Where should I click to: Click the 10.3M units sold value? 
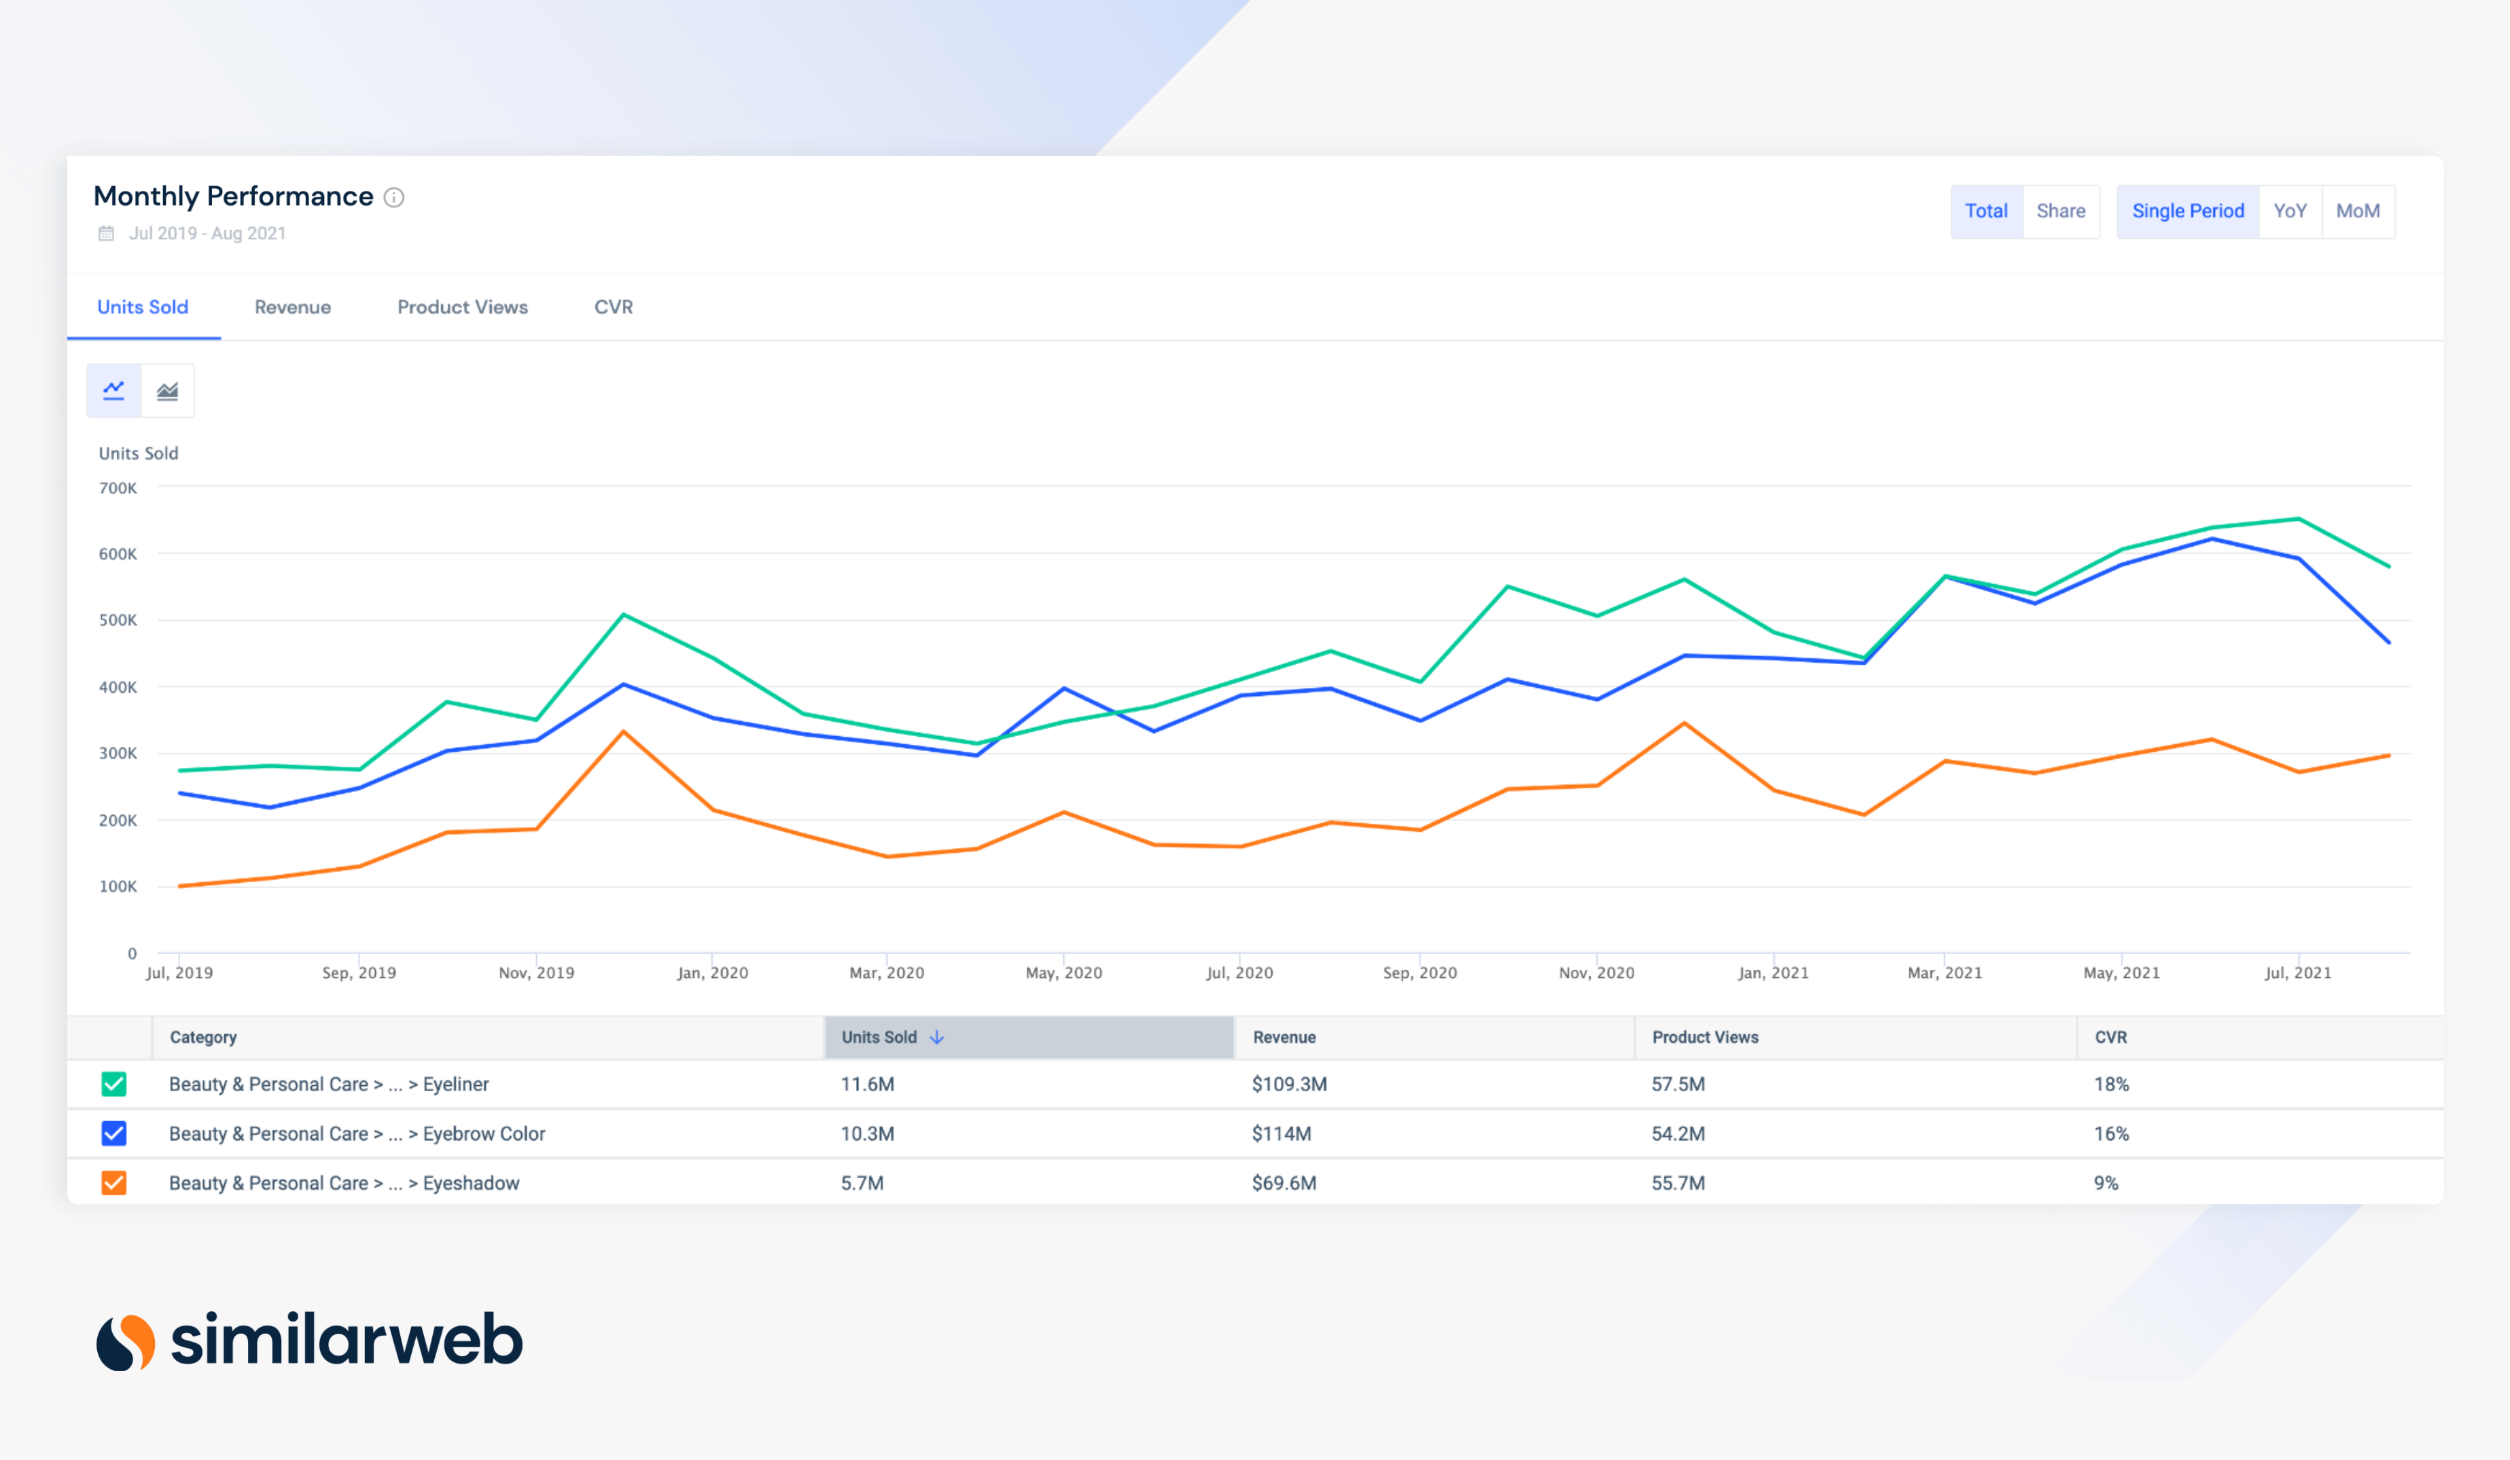pyautogui.click(x=866, y=1133)
